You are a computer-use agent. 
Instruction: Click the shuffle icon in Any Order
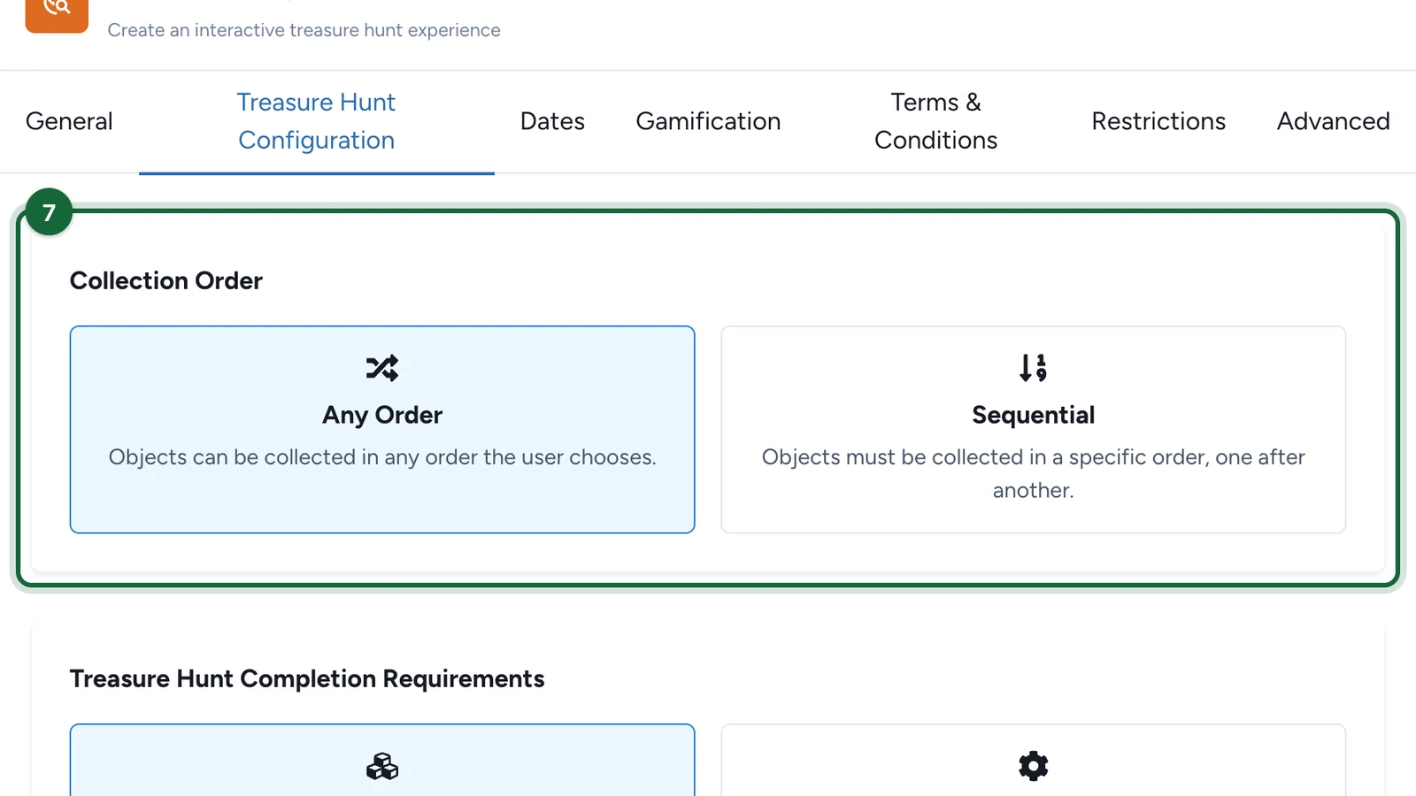coord(382,368)
